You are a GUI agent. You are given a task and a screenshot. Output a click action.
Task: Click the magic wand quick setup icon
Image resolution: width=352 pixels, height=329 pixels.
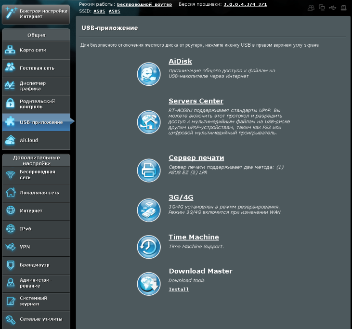coord(11,13)
